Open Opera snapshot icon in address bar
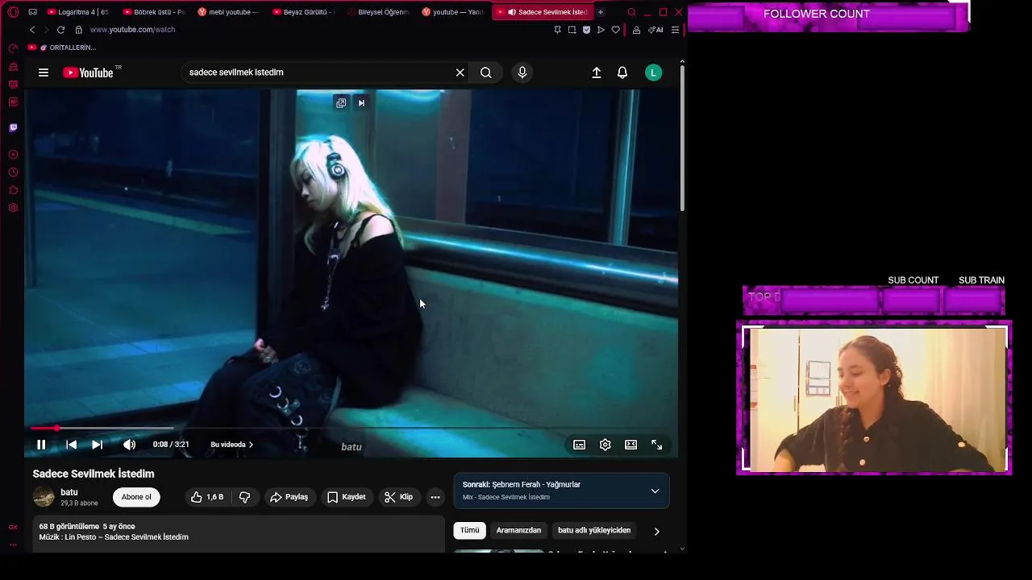Image resolution: width=1032 pixels, height=580 pixels. (572, 30)
